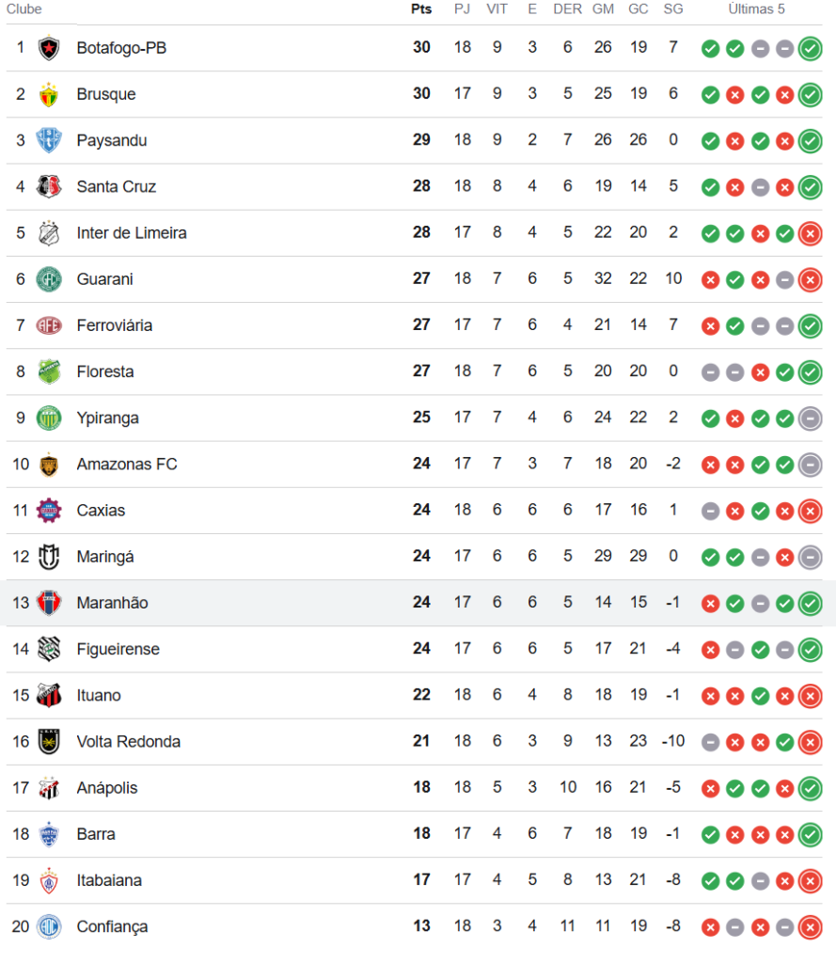836x963 pixels.
Task: Click the Botafogo-PB club crest
Action: (49, 48)
